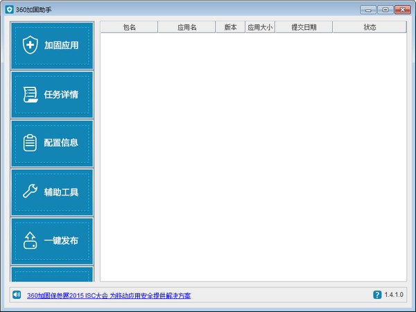Click the partially visible sidebar button below 一键发布
Image resolution: width=416 pixels, height=312 pixels.
point(52,275)
